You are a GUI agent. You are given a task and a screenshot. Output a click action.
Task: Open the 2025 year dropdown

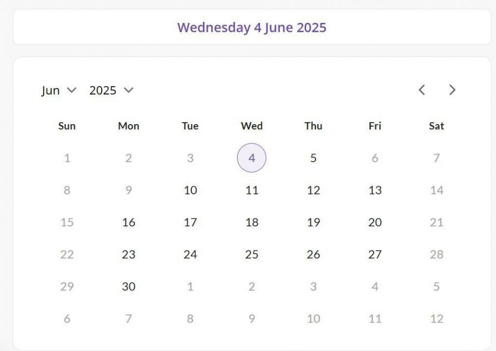point(111,91)
